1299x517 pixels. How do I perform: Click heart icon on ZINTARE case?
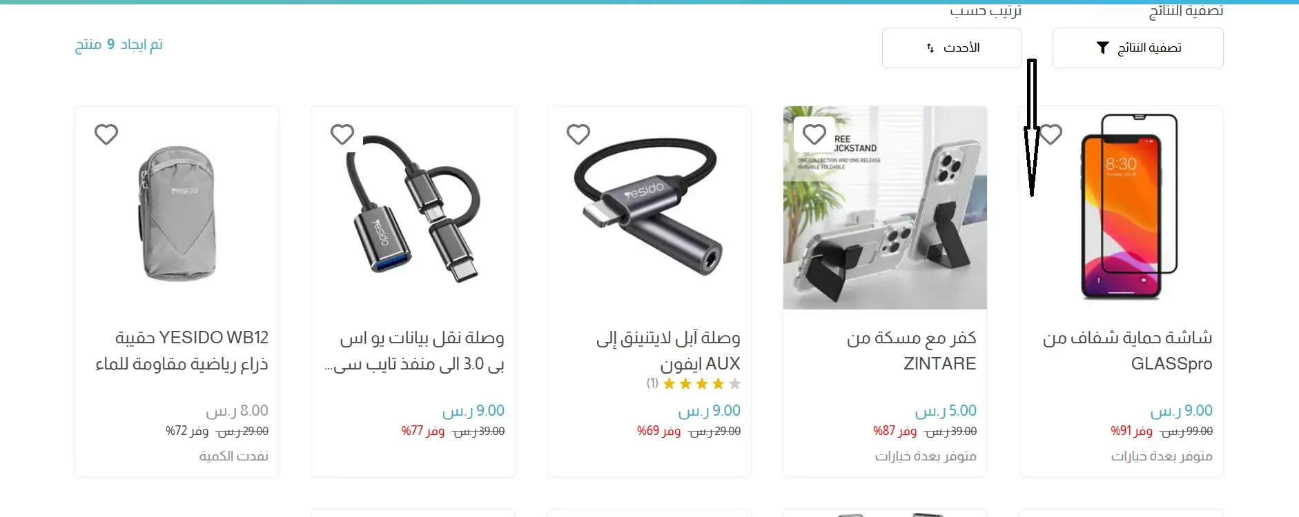coord(814,134)
